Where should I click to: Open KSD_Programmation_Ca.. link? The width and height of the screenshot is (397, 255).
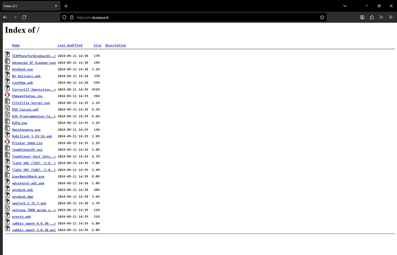tap(34, 116)
